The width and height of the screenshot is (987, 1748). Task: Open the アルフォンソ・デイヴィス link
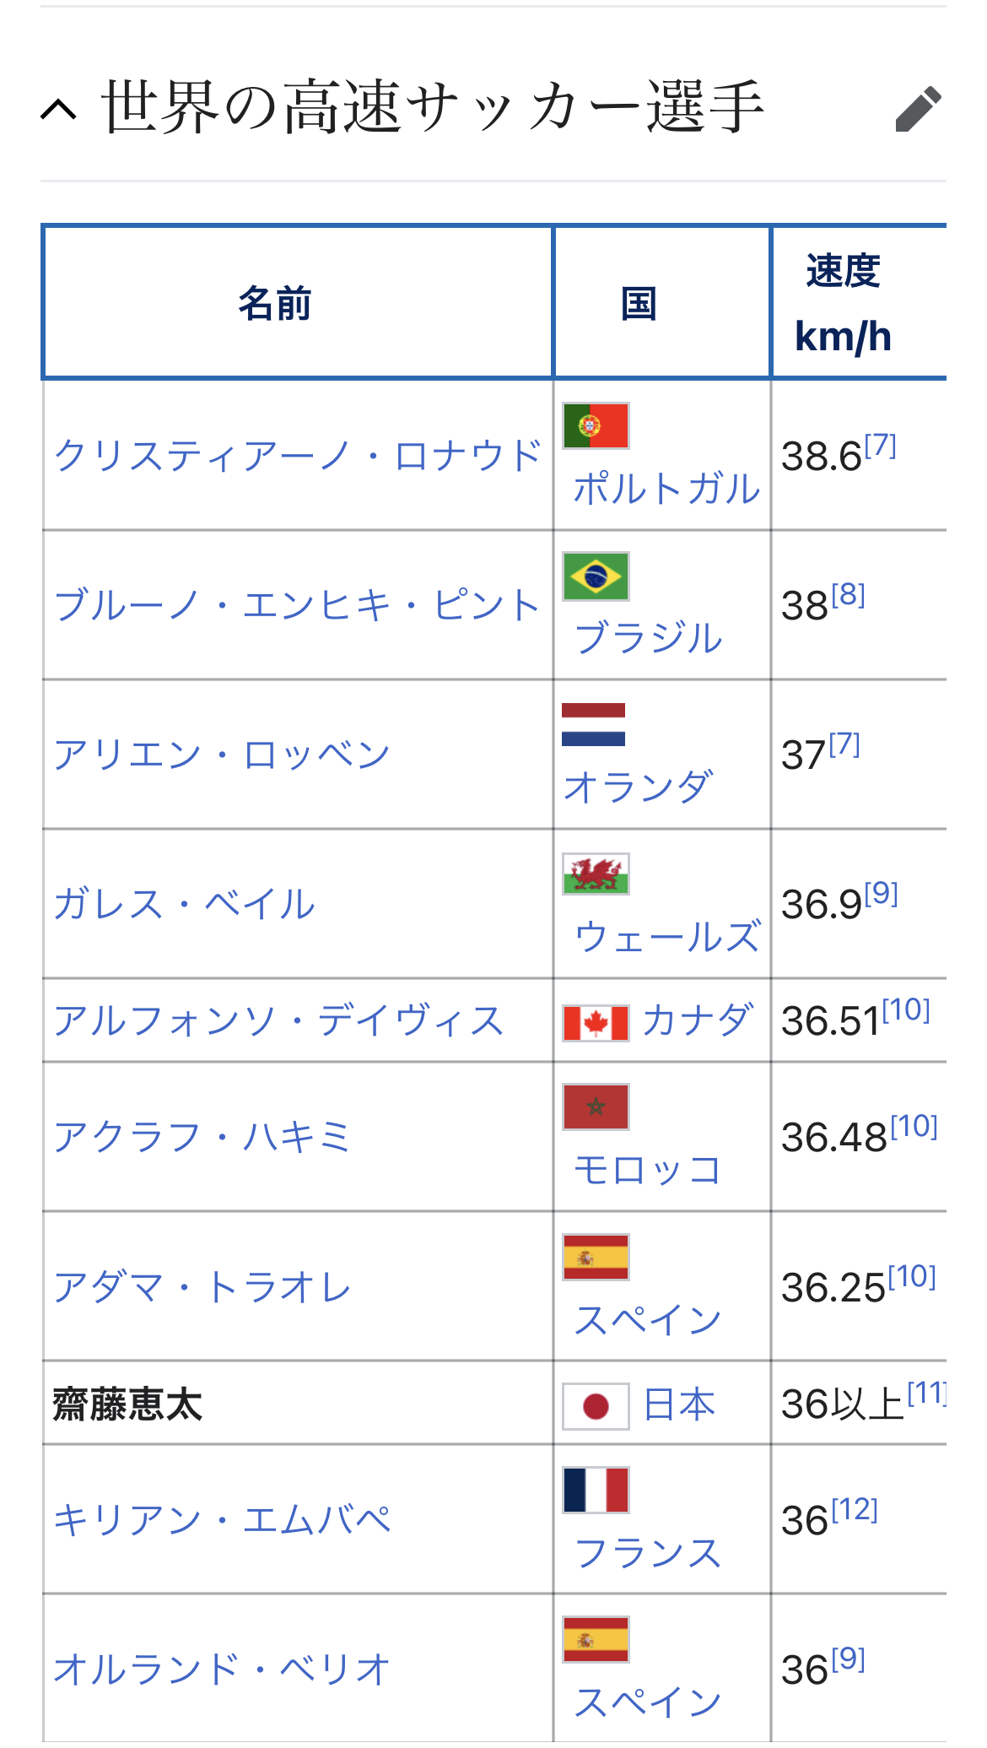(278, 1020)
